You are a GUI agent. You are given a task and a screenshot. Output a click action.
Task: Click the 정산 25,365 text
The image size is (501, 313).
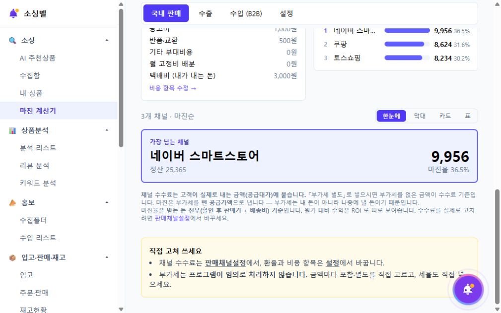point(168,170)
